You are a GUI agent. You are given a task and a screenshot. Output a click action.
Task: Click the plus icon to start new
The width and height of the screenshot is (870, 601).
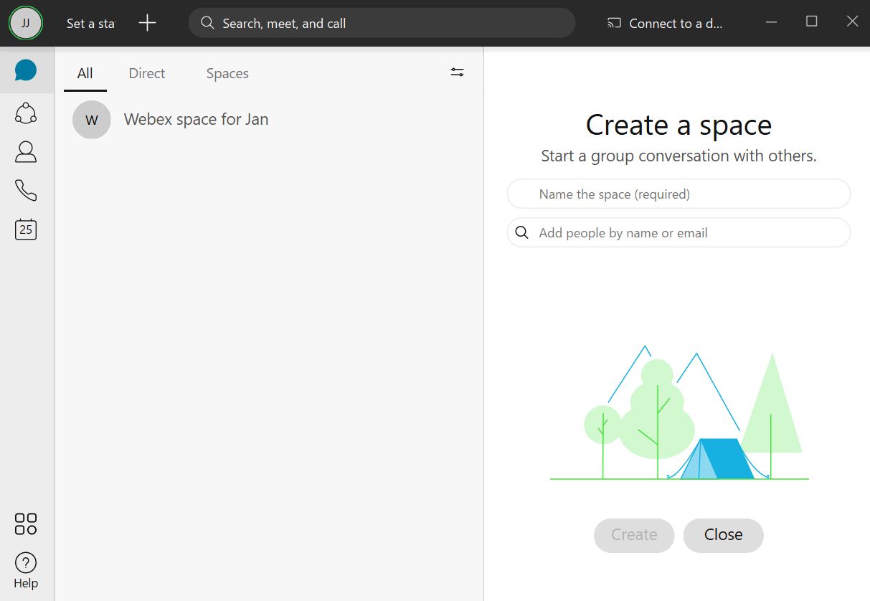(x=147, y=23)
